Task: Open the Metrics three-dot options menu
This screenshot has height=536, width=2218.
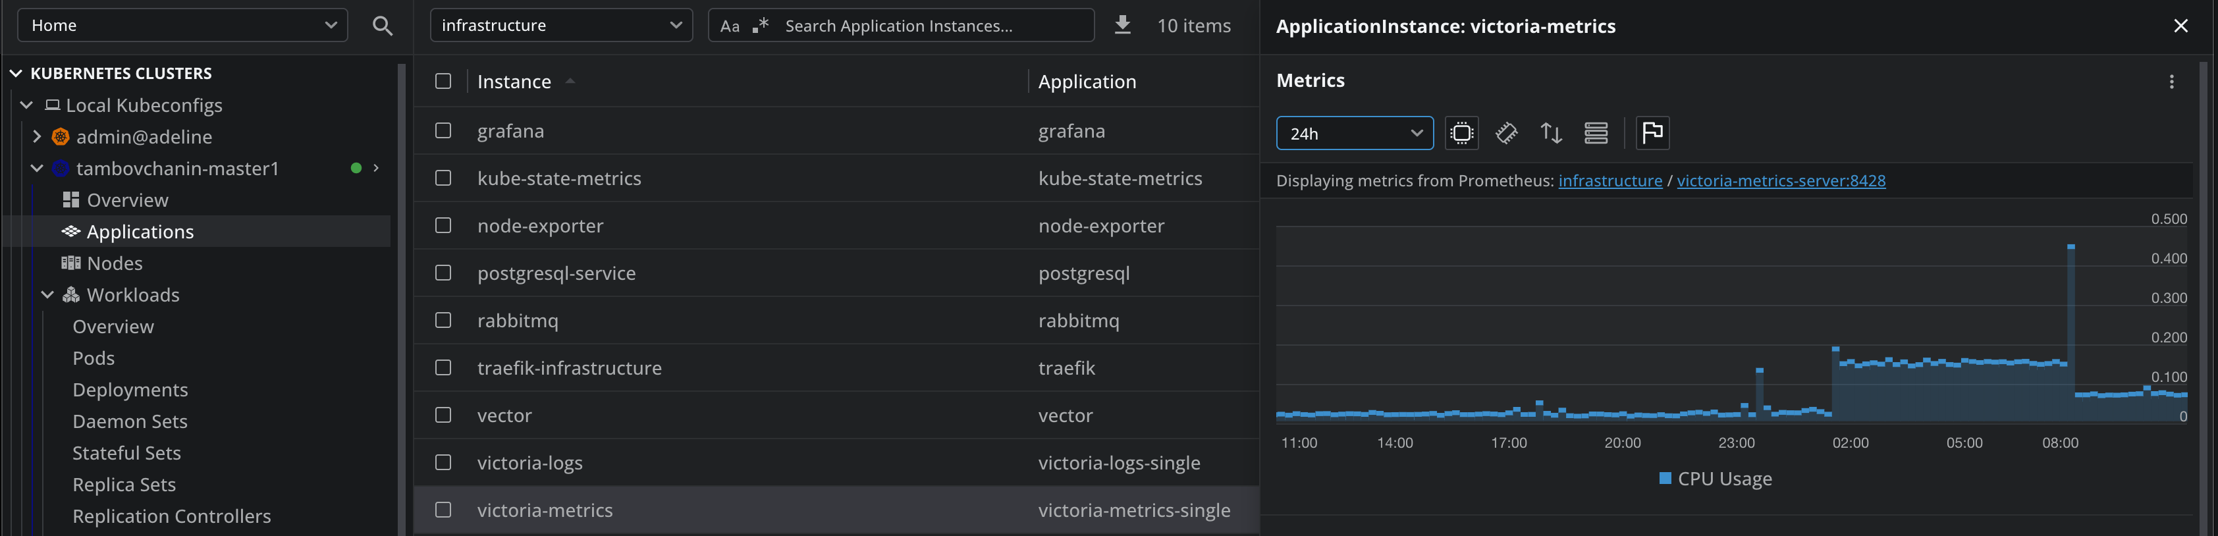Action: click(x=2171, y=82)
